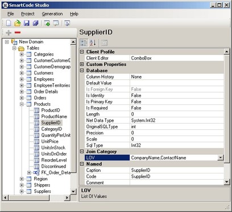
Task: Expand the Suppliers table node
Action: click(x=22, y=191)
